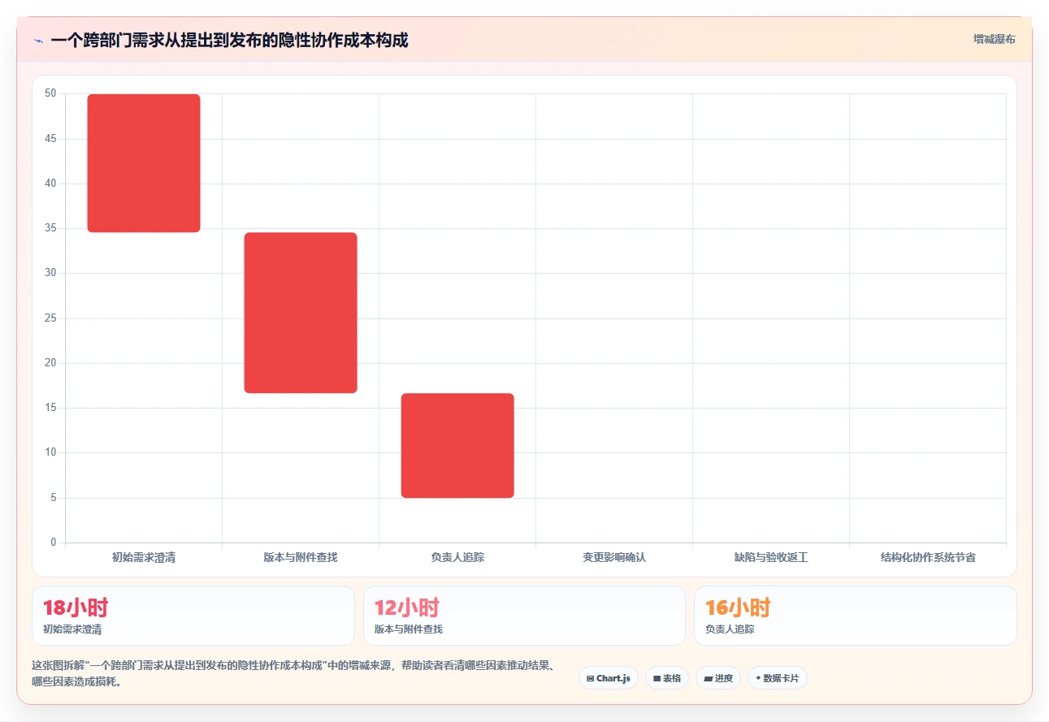Click the 数据卡片 tag pill
The height and width of the screenshot is (722, 1049).
click(x=778, y=678)
